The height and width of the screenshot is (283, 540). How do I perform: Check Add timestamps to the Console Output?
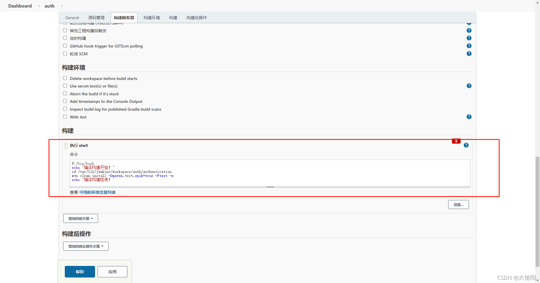[65, 101]
